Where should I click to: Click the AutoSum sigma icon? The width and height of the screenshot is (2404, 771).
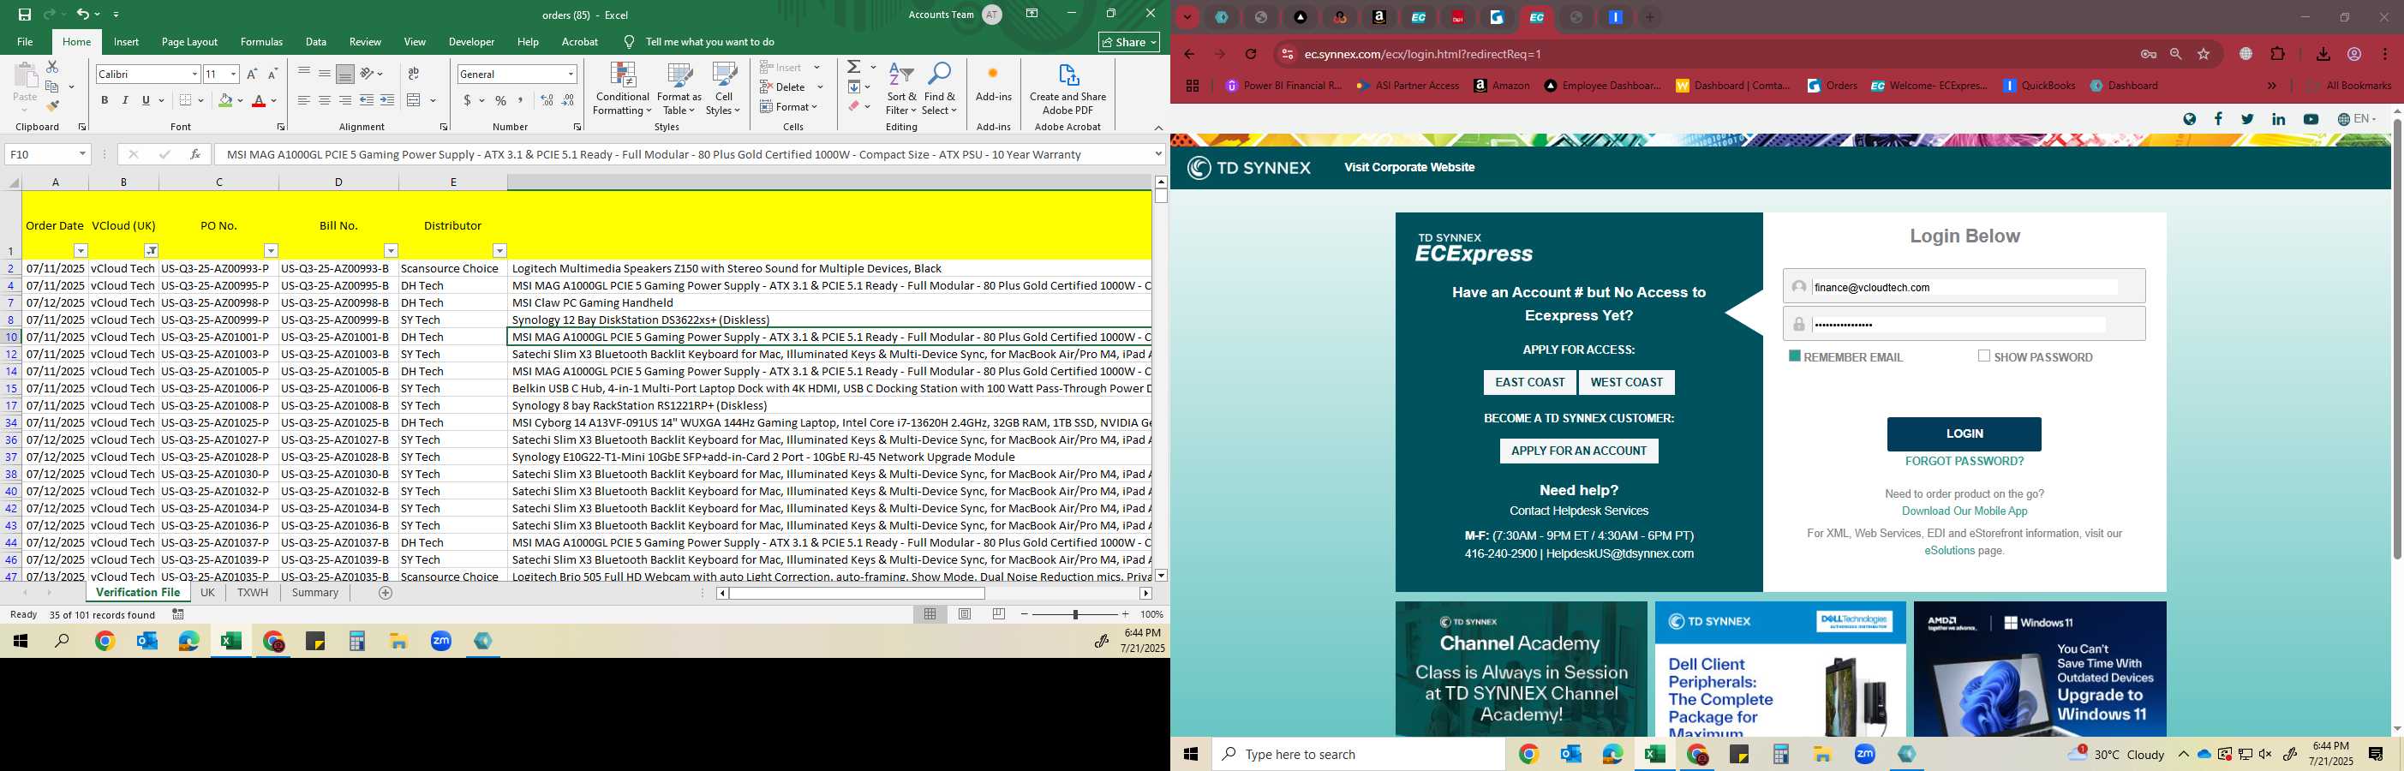click(x=854, y=67)
